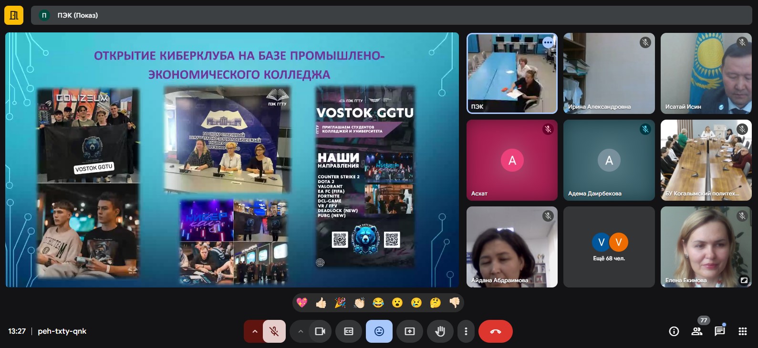Send the sparkling heart reaction

pos(302,303)
